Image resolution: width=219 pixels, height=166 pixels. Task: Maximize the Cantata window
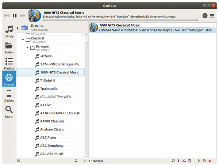209,5
